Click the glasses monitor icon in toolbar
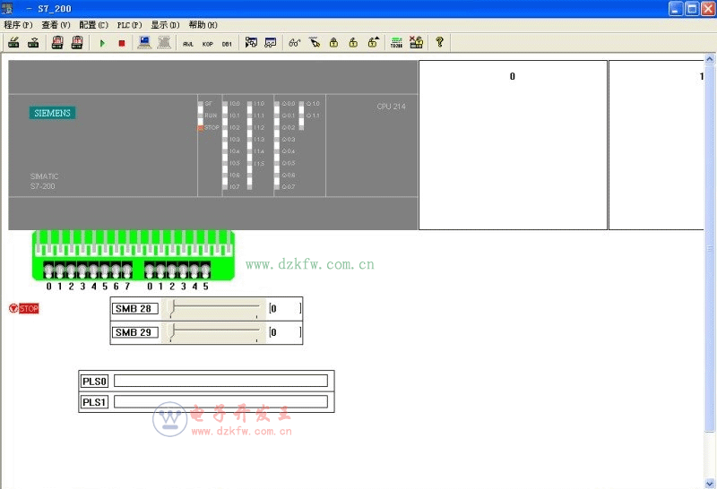Image resolution: width=717 pixels, height=489 pixels. click(x=294, y=42)
